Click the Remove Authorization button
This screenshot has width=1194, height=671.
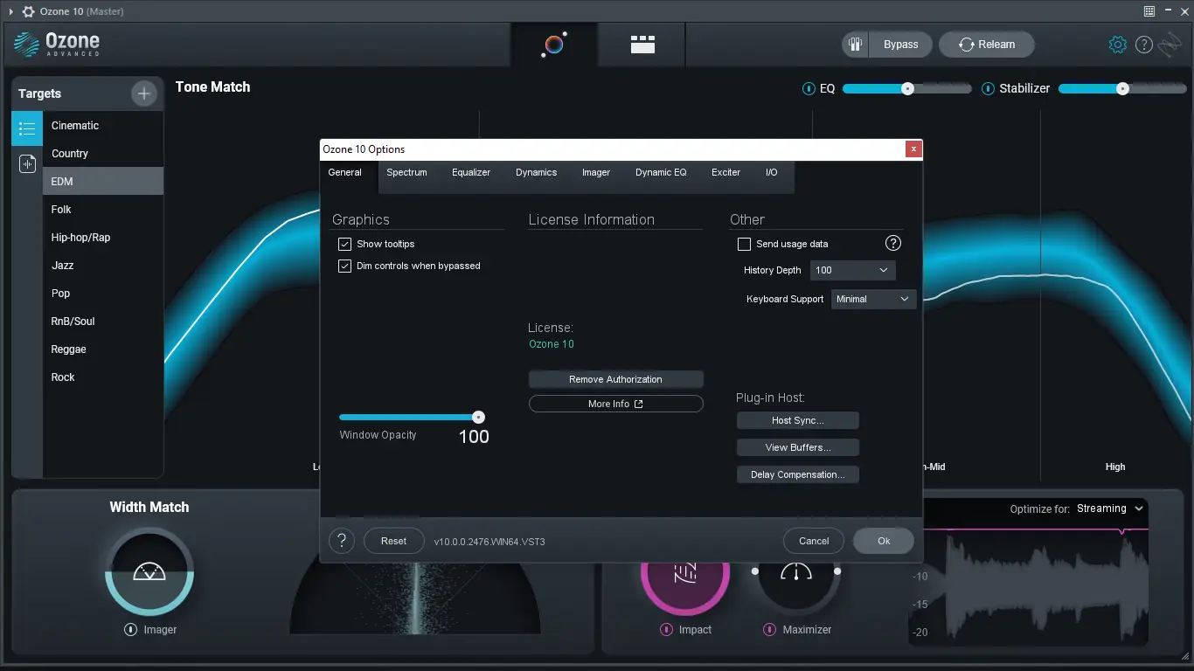click(x=615, y=379)
